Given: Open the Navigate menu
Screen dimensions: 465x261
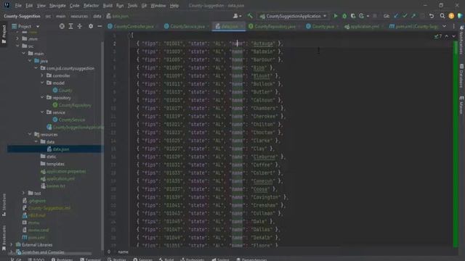Looking at the screenshot, I should coord(57,6).
